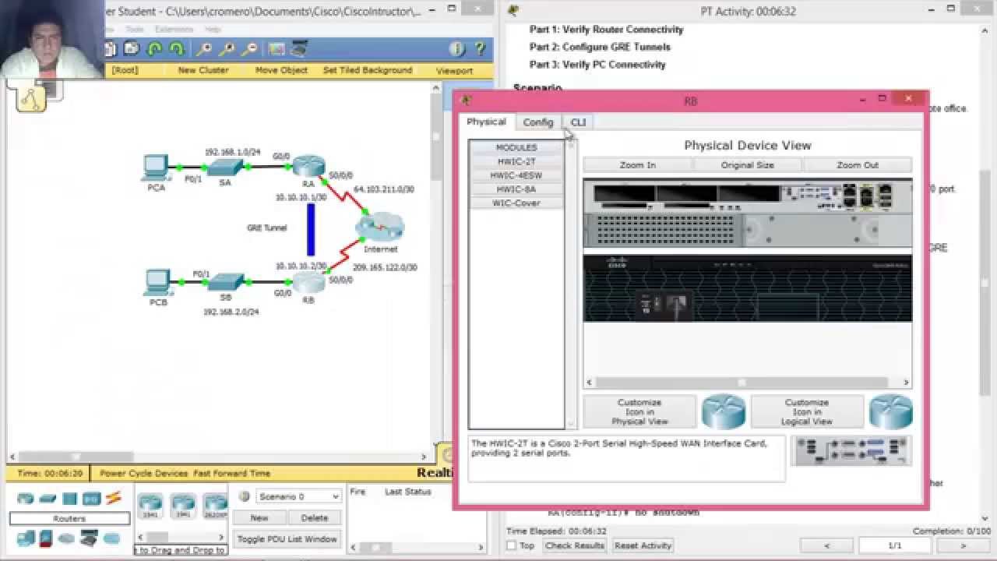Select the End Devices category icon
This screenshot has height=561, width=997.
[x=26, y=538]
